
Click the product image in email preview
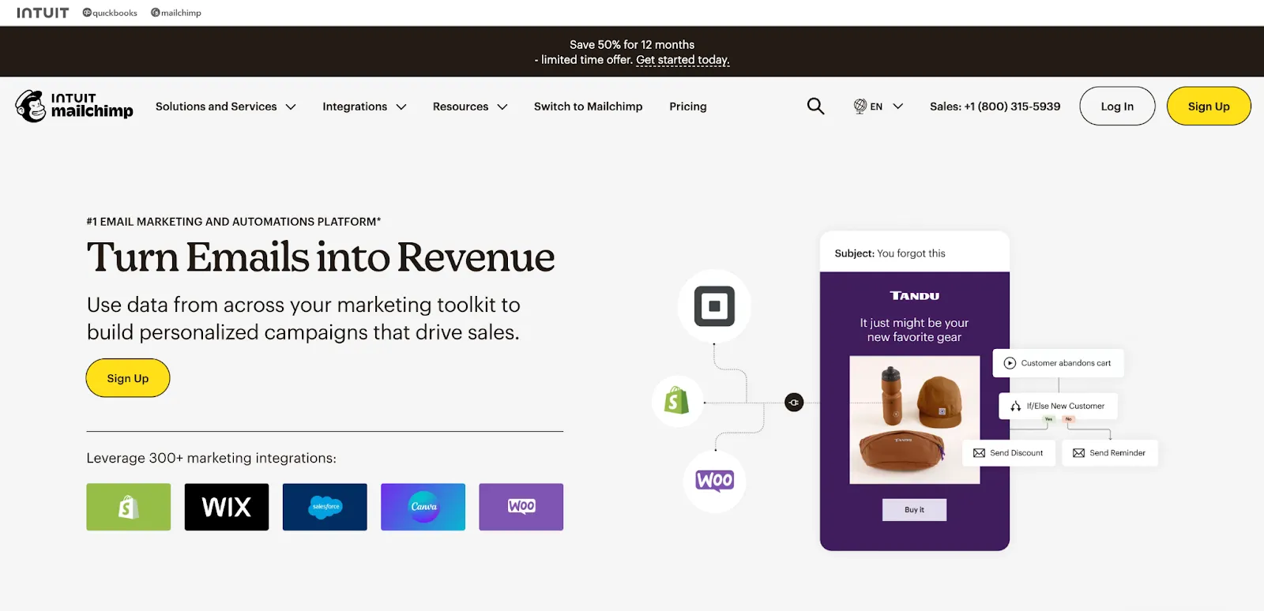[x=915, y=420]
